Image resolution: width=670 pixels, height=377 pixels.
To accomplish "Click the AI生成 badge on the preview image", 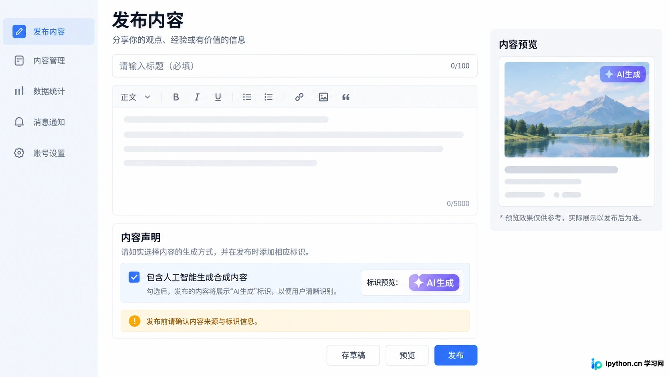I will (x=623, y=74).
